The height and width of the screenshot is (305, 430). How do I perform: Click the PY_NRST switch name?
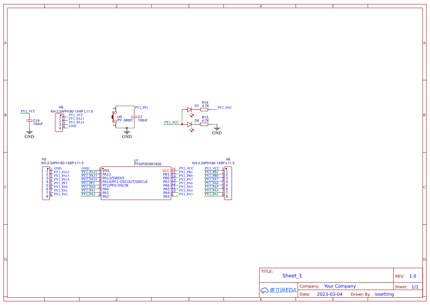(125, 120)
